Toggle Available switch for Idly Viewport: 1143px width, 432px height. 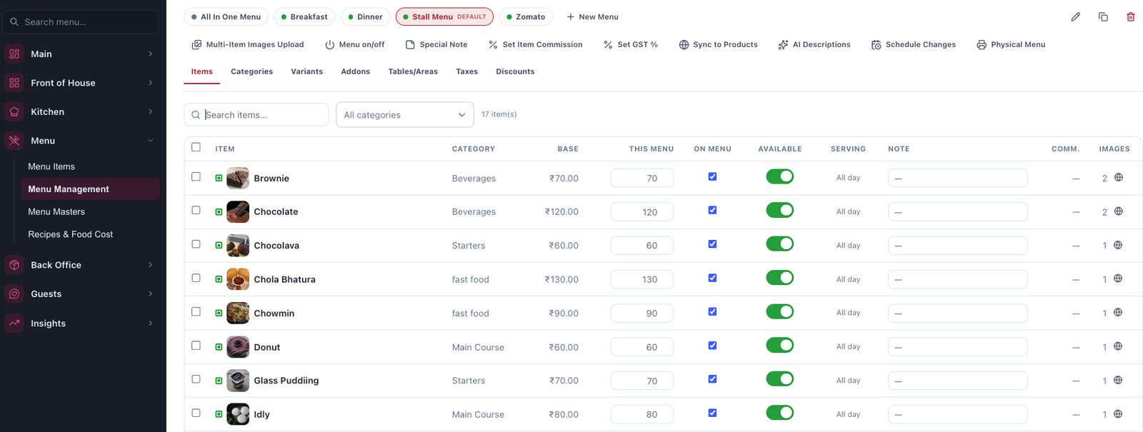click(x=779, y=413)
